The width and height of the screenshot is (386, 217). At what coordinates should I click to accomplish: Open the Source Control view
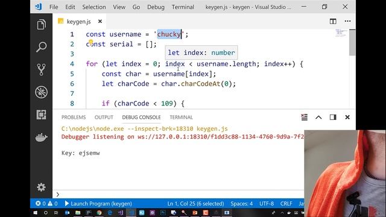41,70
